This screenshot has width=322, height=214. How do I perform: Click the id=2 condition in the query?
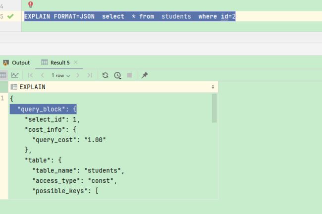coord(228,16)
